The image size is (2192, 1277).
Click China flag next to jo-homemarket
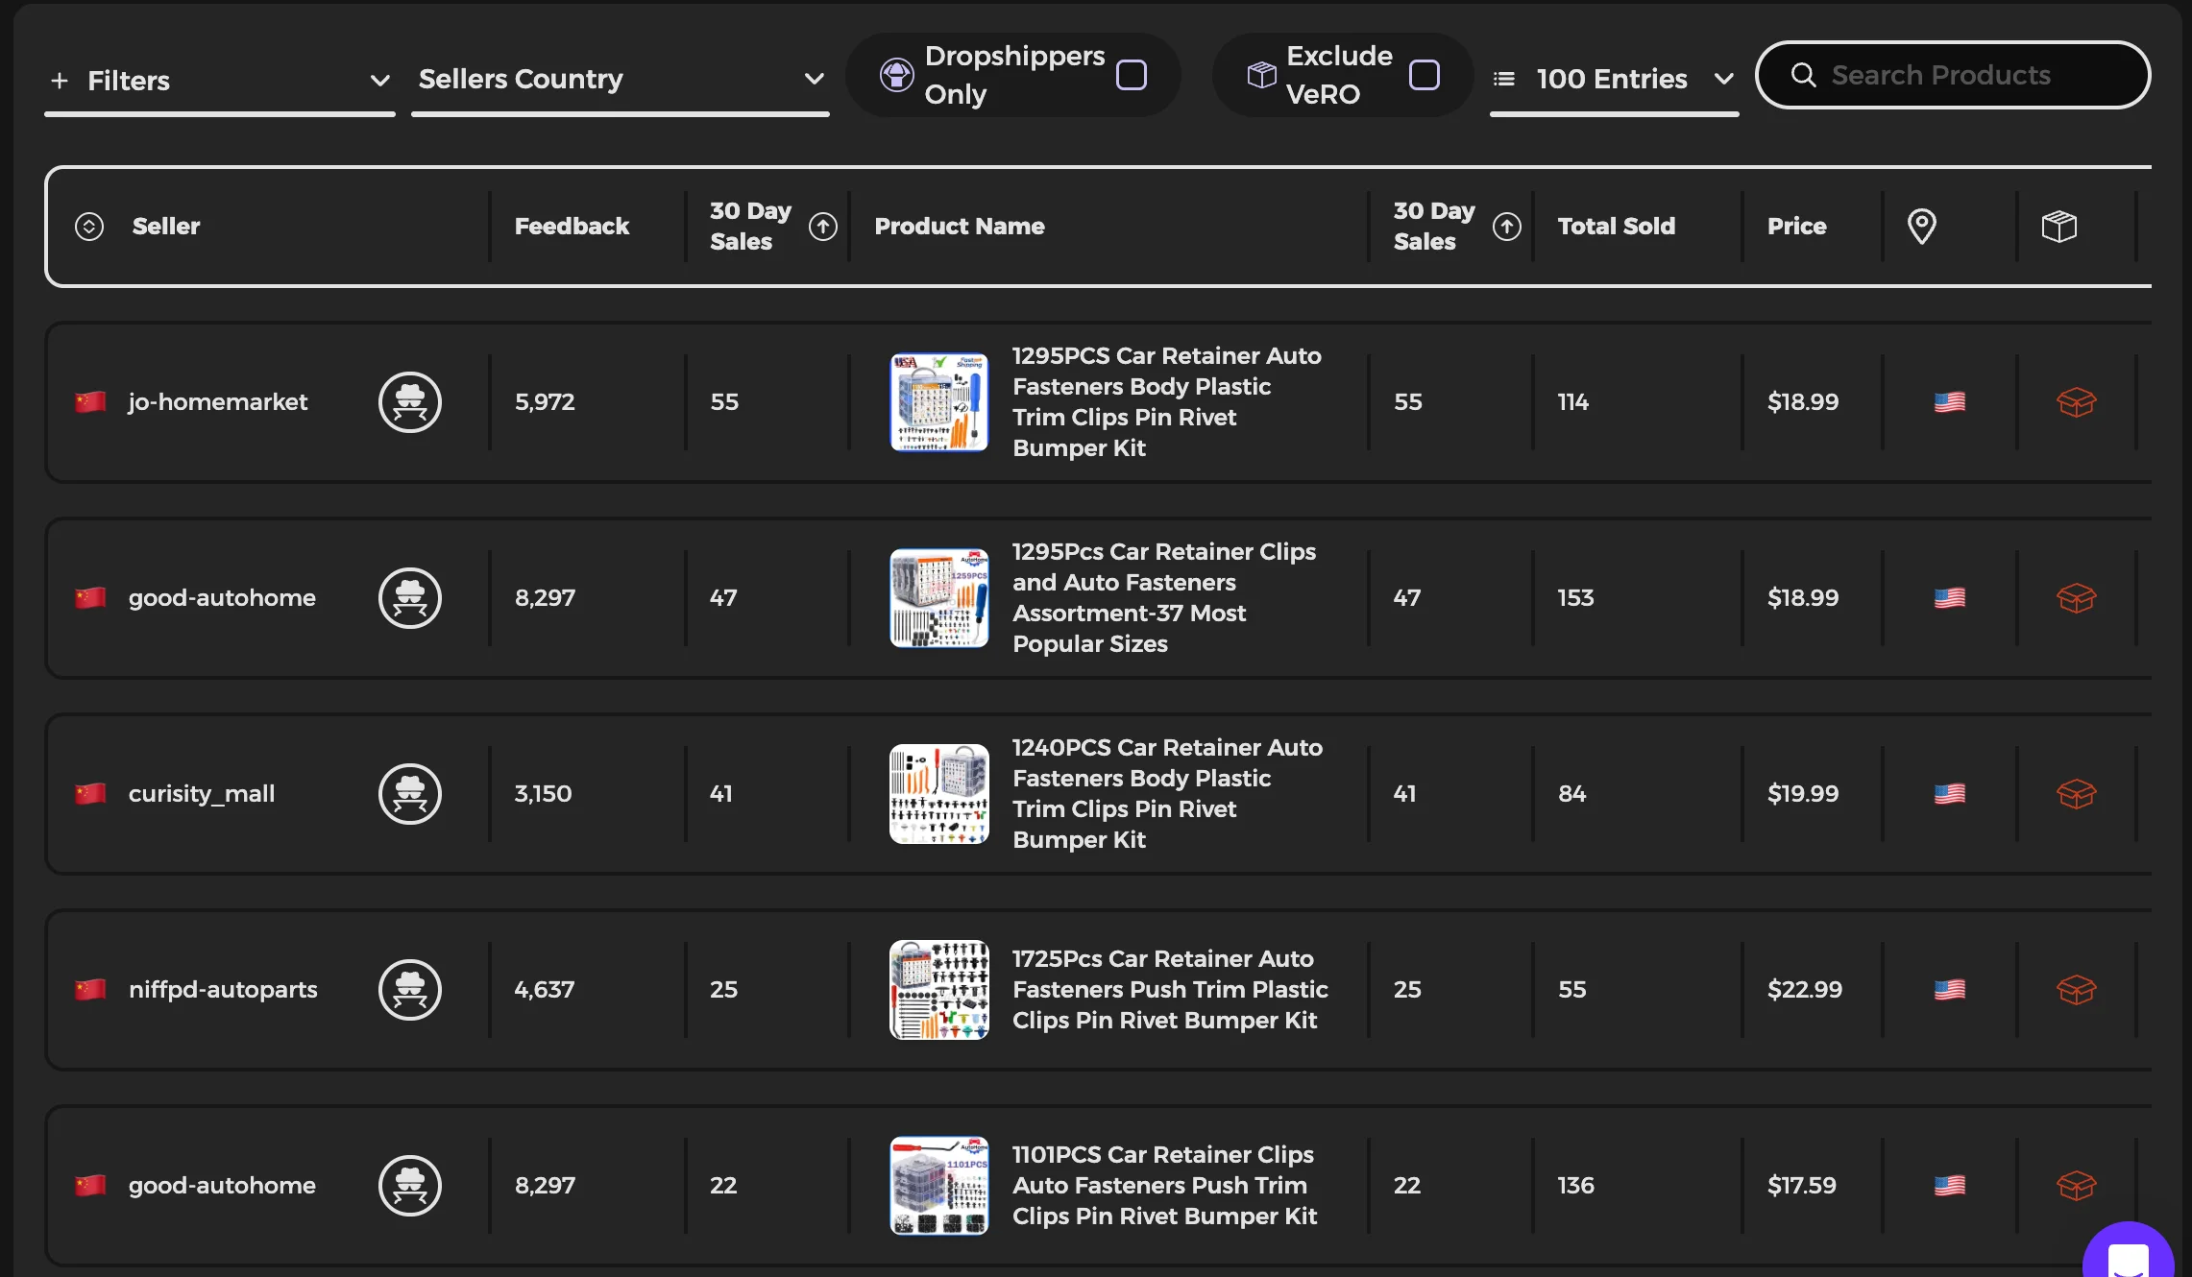click(x=90, y=402)
